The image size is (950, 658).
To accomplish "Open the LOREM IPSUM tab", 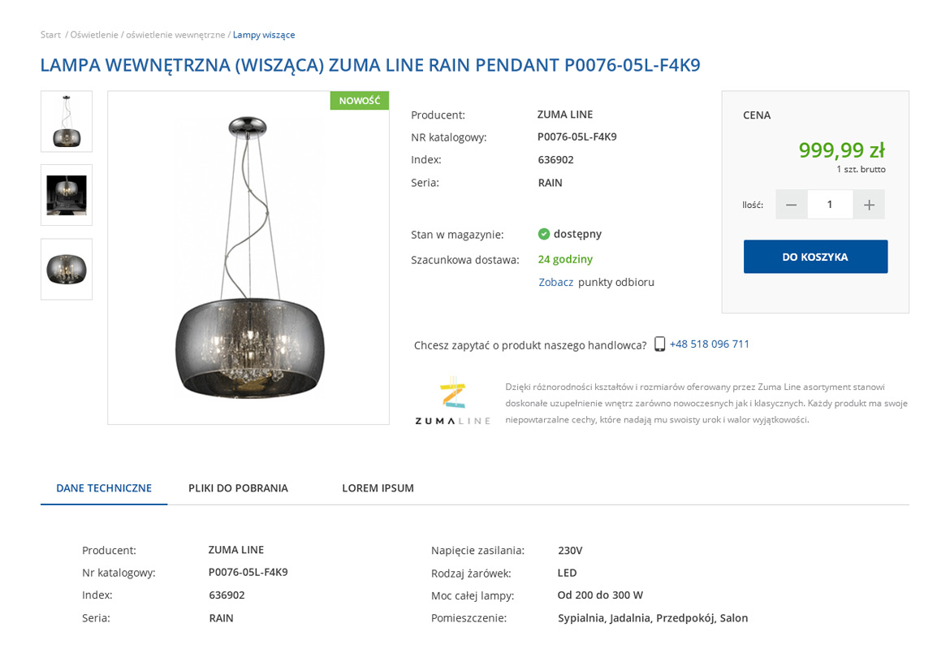I will pos(378,488).
